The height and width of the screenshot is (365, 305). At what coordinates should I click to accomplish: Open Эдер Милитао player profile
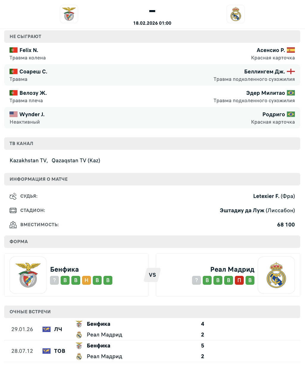265,93
